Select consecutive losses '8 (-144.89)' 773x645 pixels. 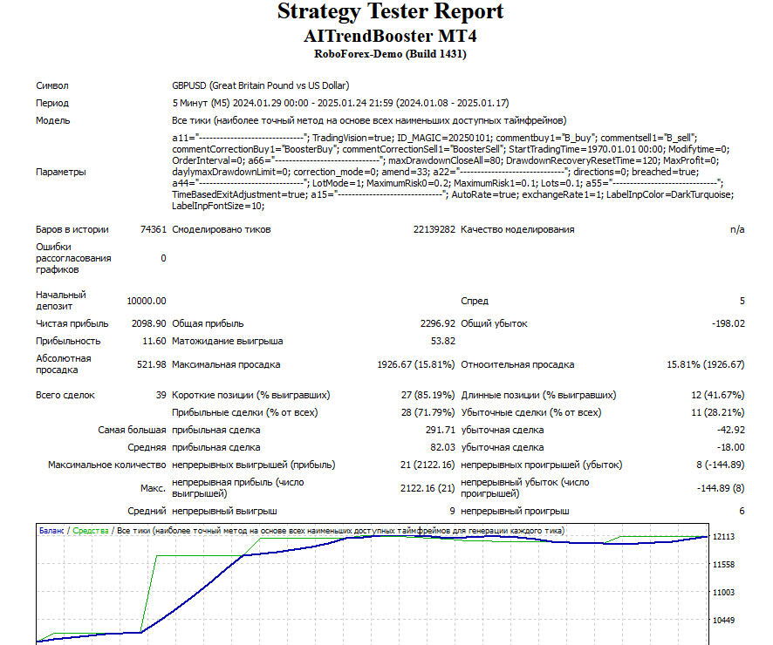point(721,465)
